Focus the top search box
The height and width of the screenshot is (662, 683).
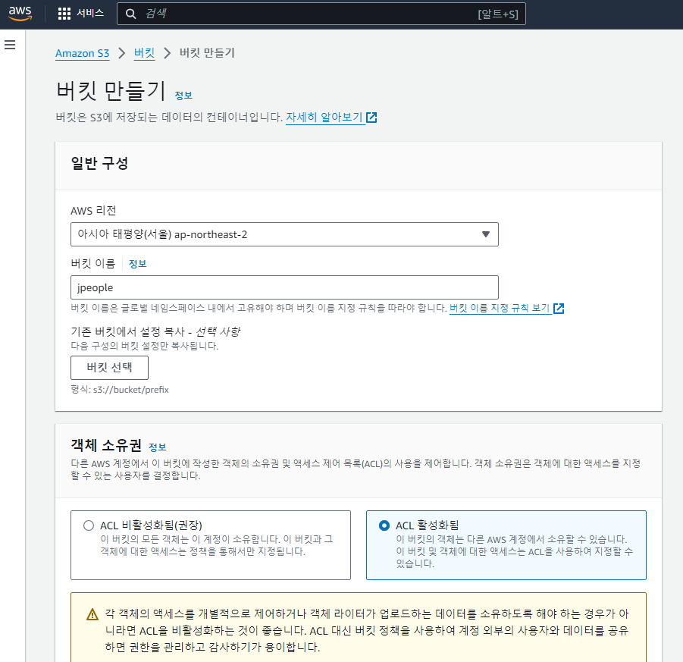(321, 14)
